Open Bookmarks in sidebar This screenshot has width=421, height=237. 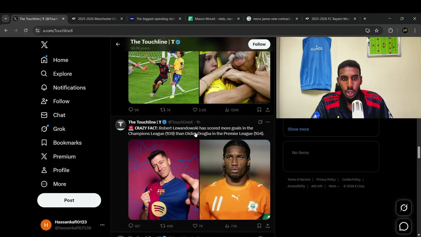[x=61, y=143]
